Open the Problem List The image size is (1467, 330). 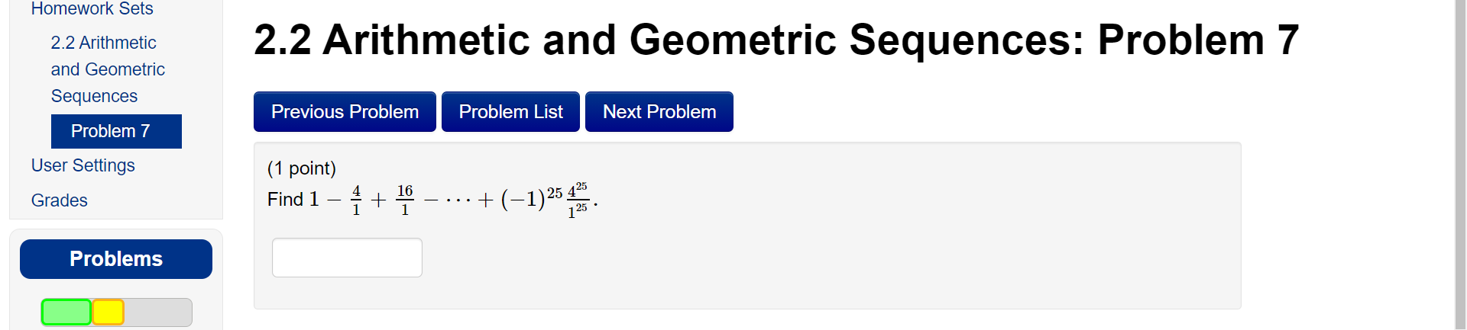pos(510,112)
